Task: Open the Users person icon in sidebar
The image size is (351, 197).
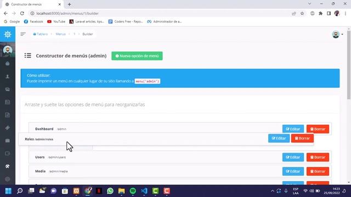Action: [x=8, y=77]
